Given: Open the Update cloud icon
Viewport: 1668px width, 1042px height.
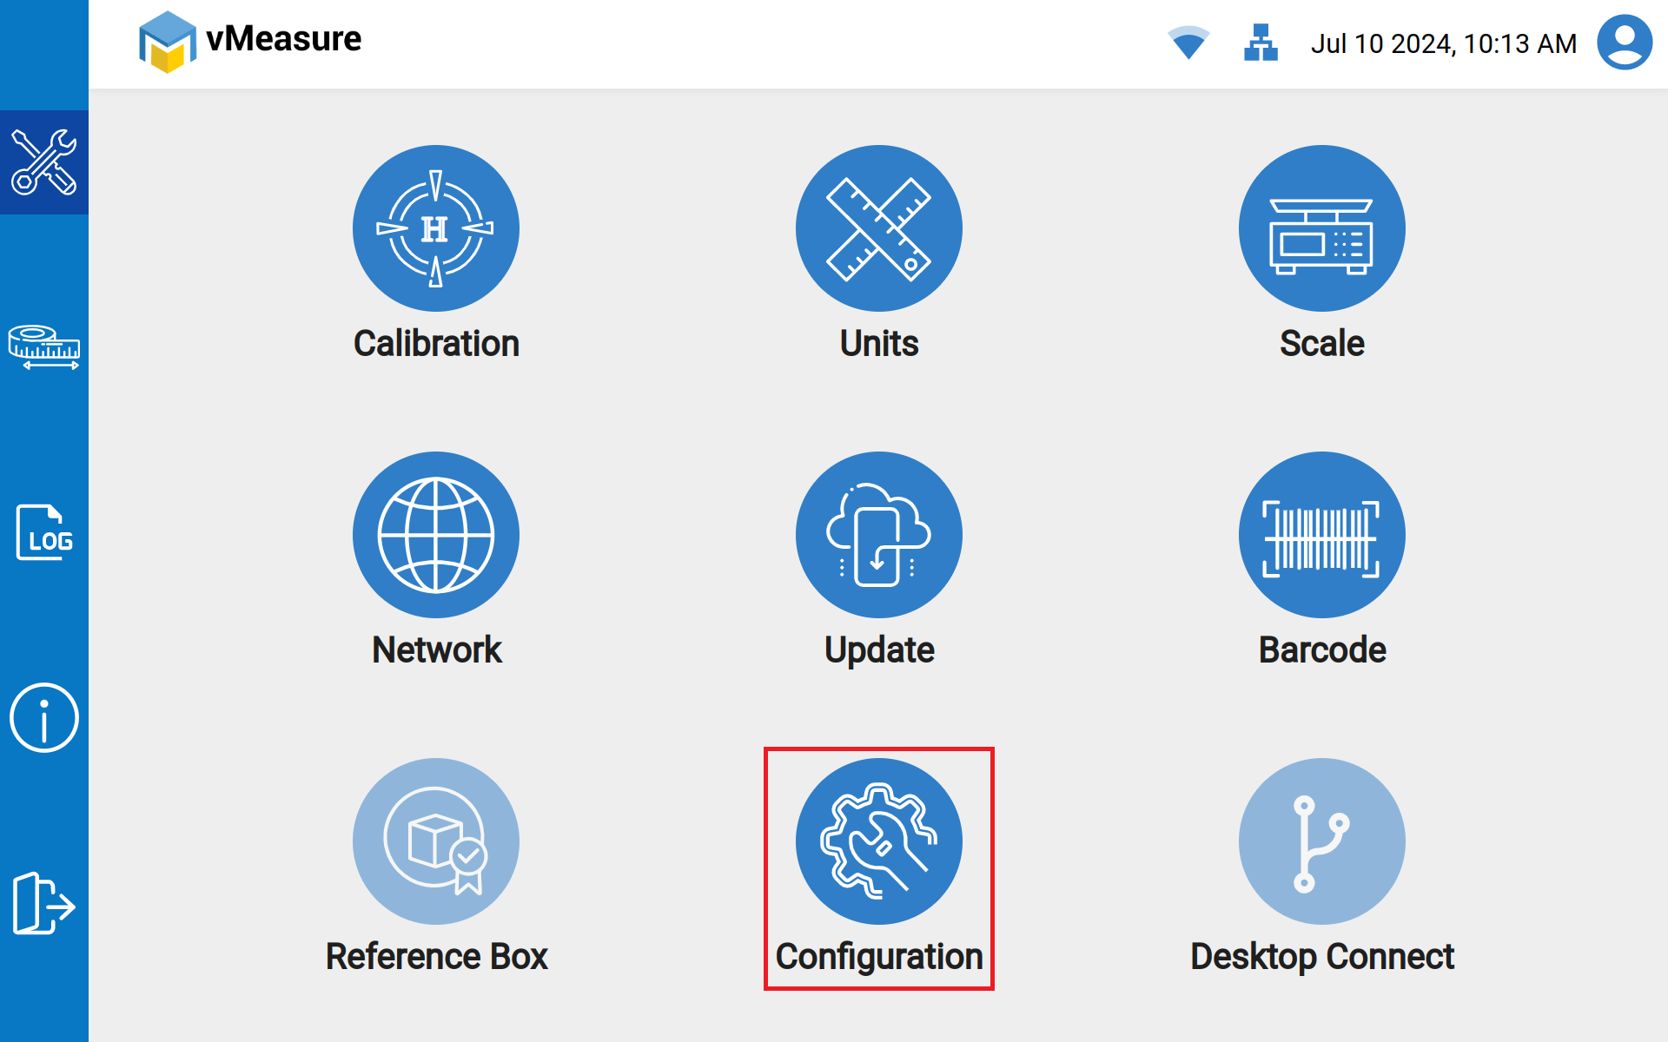Looking at the screenshot, I should (x=878, y=535).
